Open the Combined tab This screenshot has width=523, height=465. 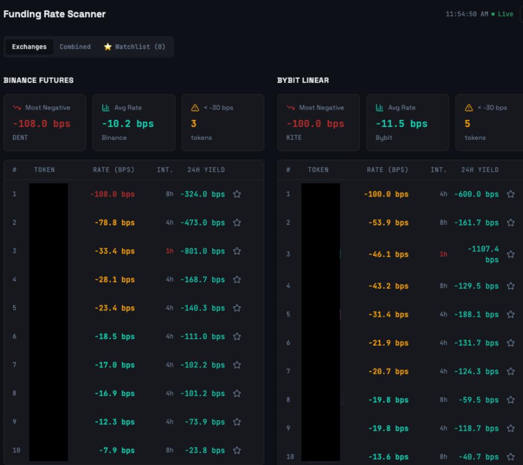point(75,47)
